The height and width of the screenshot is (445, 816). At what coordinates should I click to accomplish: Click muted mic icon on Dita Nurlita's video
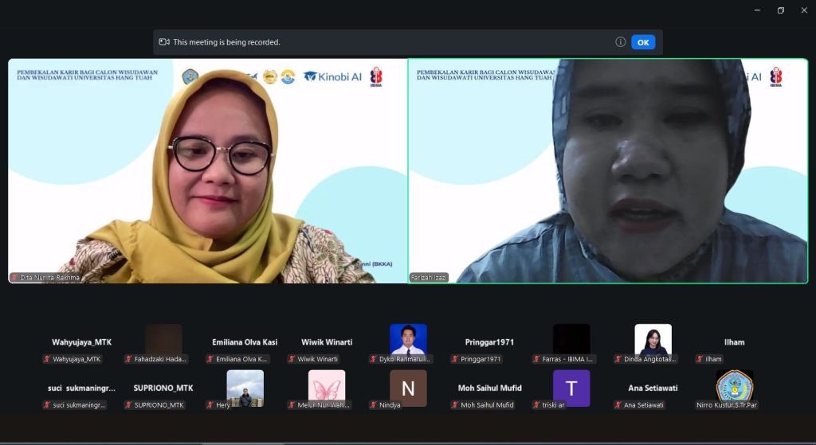[x=14, y=277]
